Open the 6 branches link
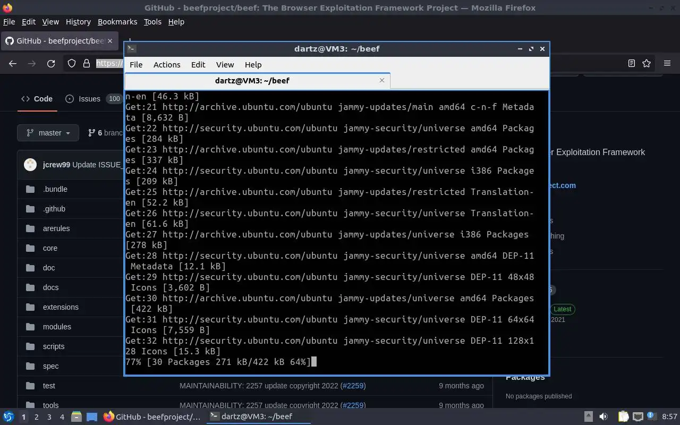This screenshot has width=680, height=425. point(105,133)
